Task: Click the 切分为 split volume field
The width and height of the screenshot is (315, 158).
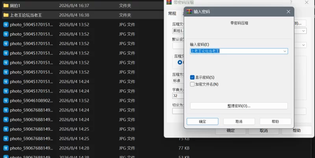Action: point(178,111)
